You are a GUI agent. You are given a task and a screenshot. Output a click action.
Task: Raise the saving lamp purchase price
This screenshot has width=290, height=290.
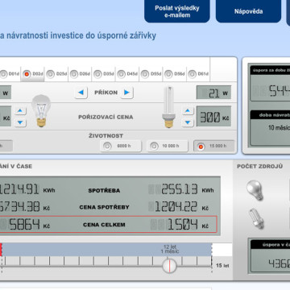[188, 110]
